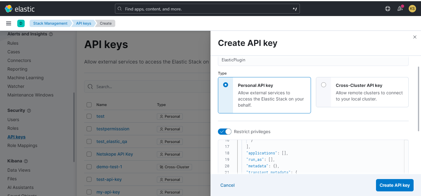This screenshot has width=421, height=196.
Task: Click the Kibana section help icon
Action: click(x=26, y=161)
